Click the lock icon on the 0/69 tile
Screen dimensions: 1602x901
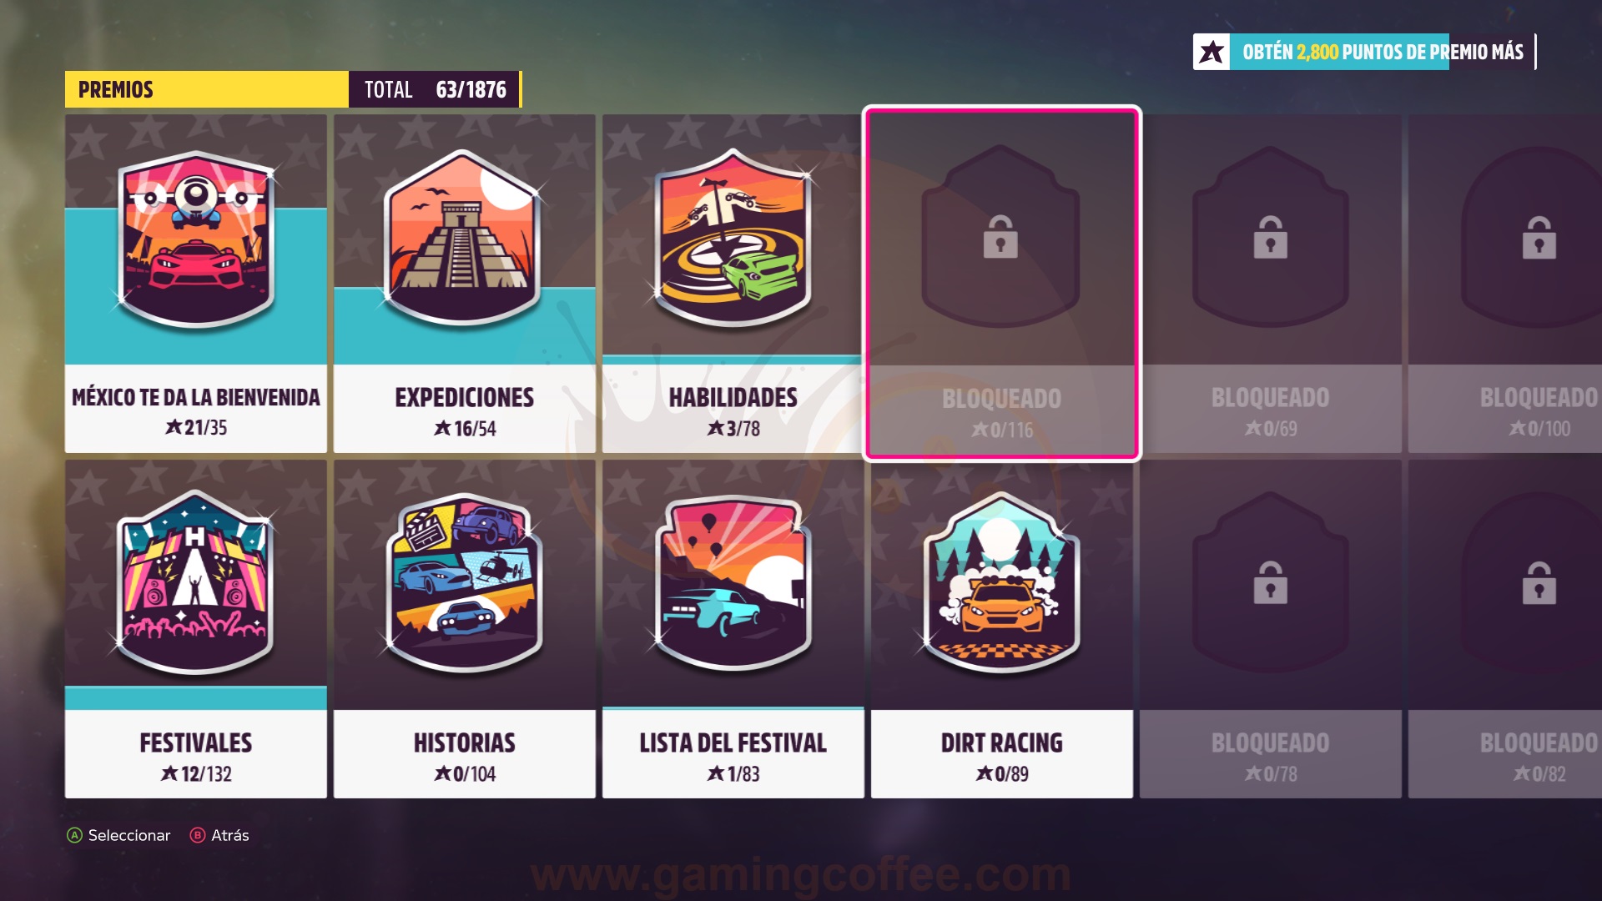[x=1270, y=237]
